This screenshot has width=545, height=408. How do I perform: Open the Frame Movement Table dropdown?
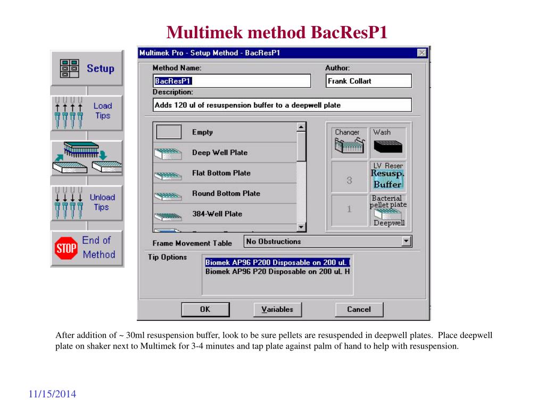click(406, 241)
